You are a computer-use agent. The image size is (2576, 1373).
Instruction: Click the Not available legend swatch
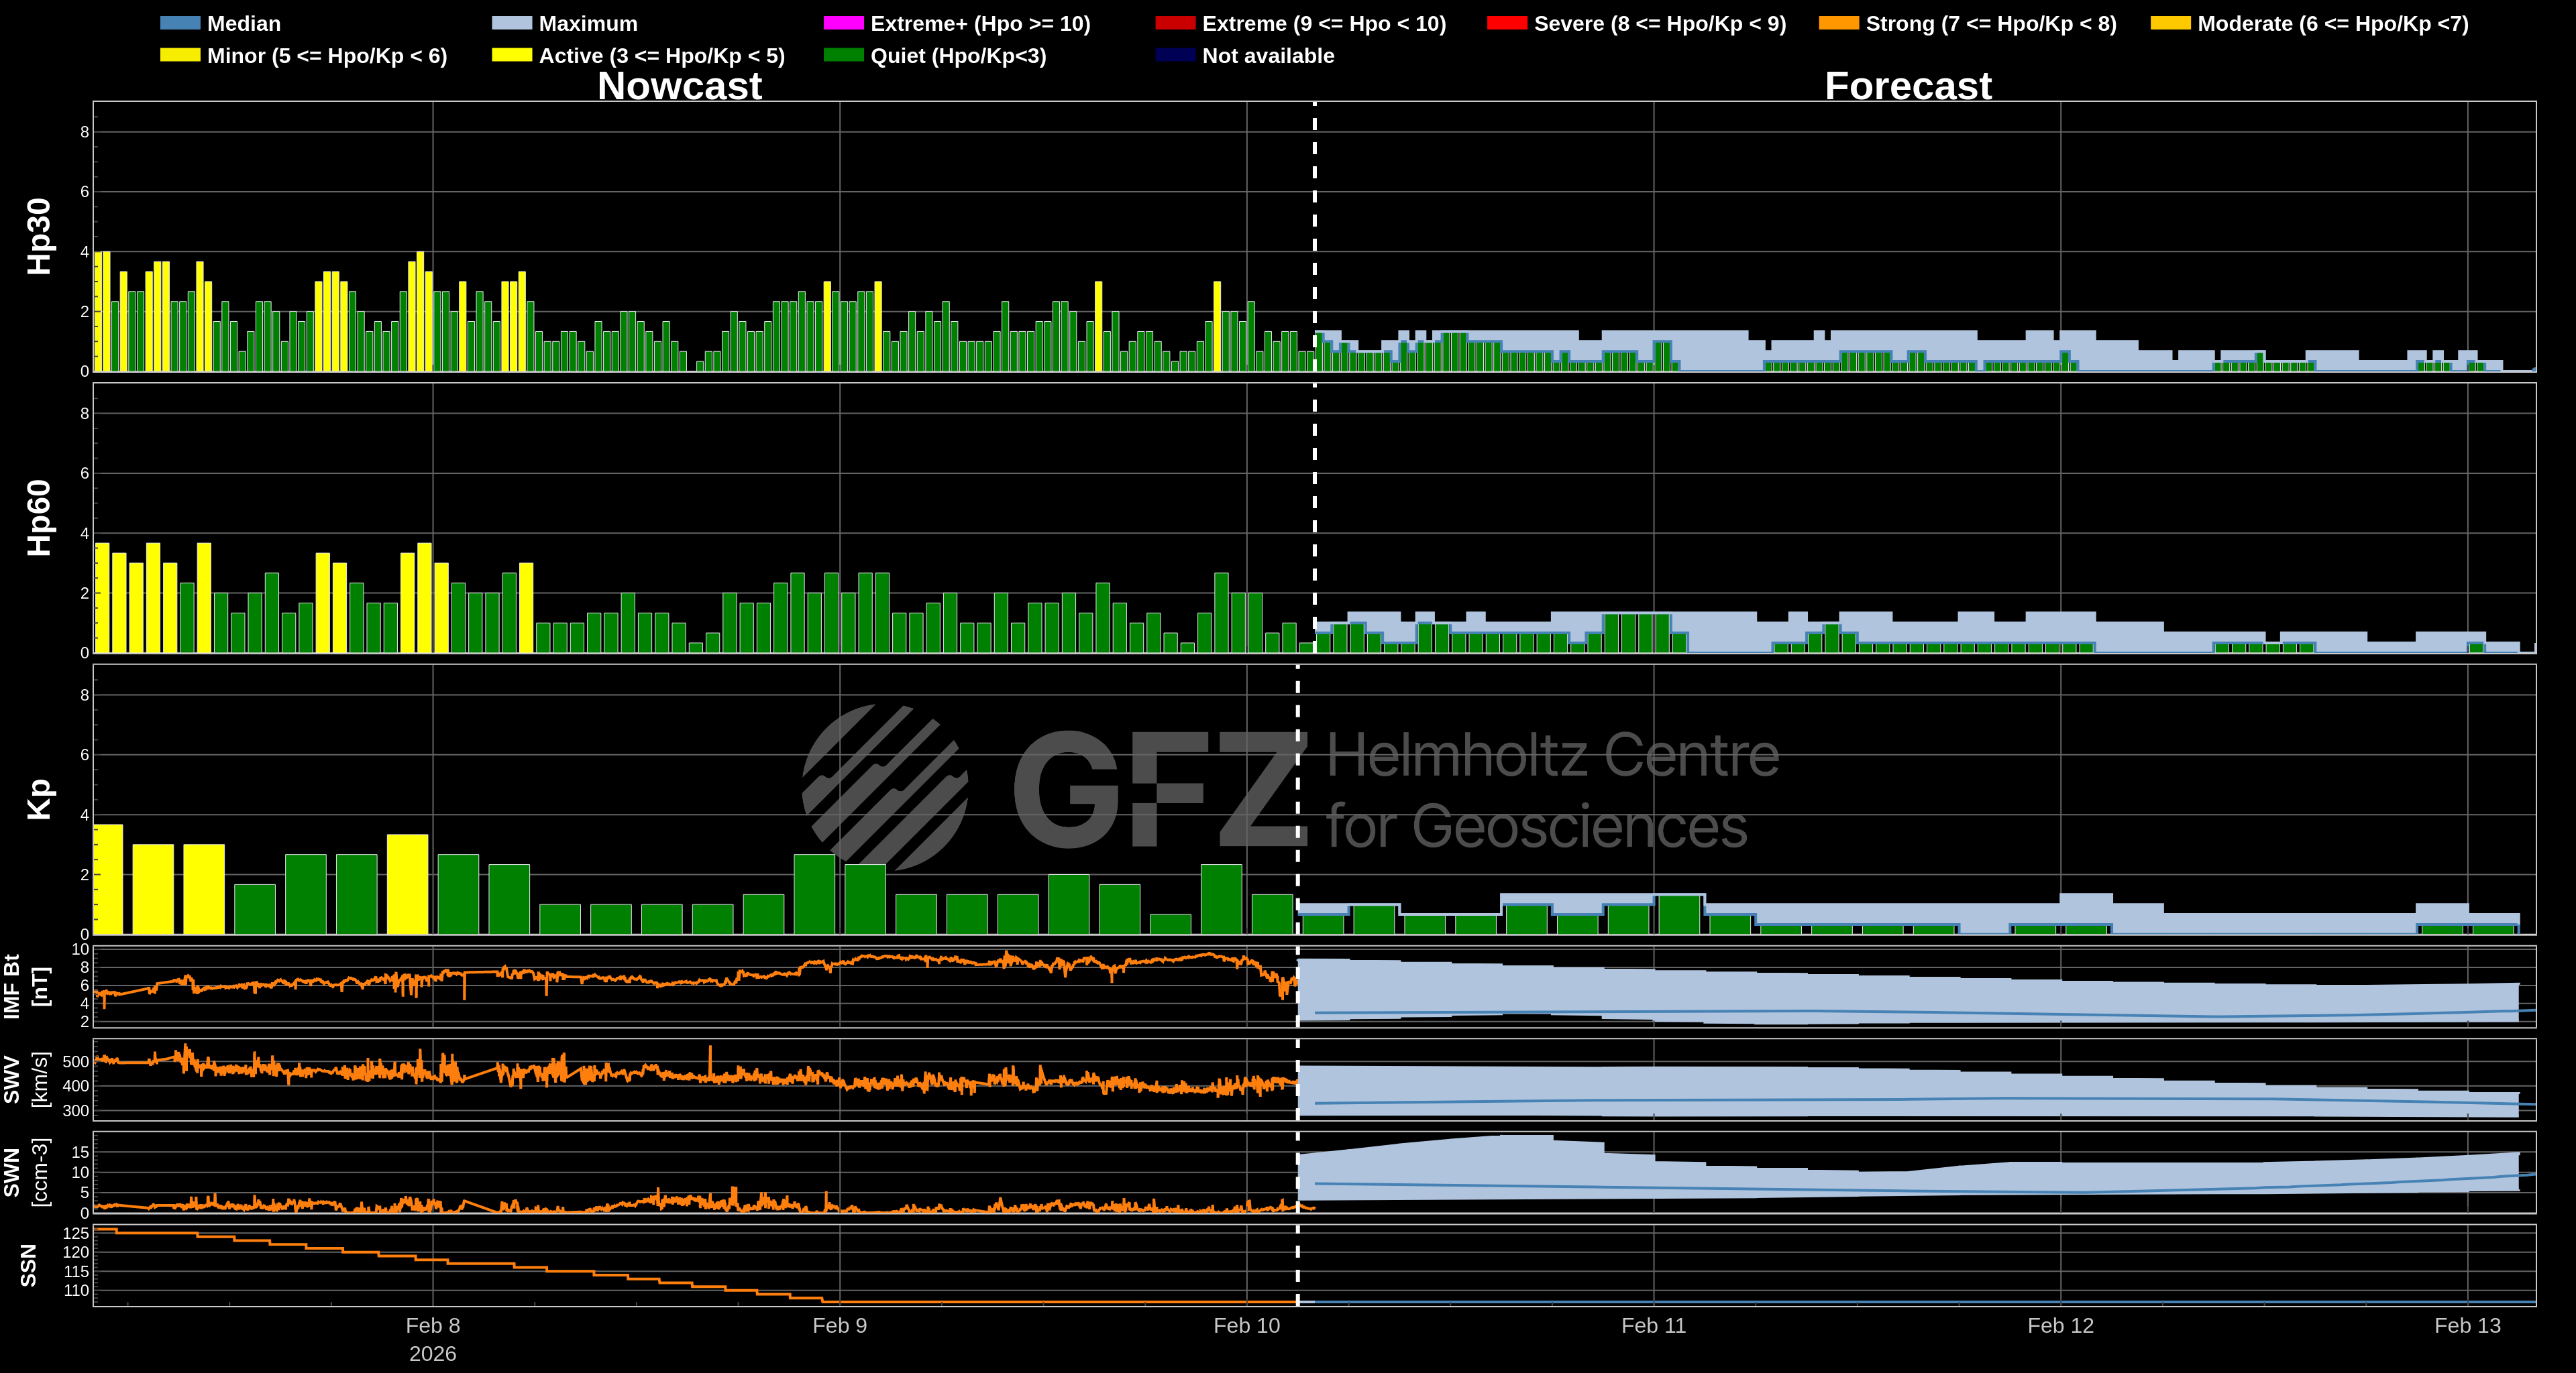coord(1175,55)
